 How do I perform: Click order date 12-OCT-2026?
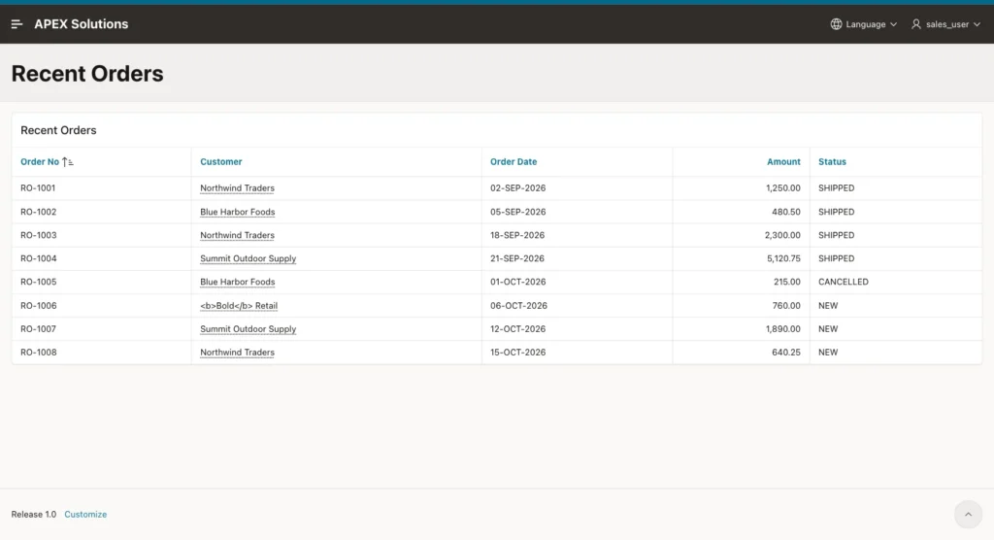(x=518, y=328)
